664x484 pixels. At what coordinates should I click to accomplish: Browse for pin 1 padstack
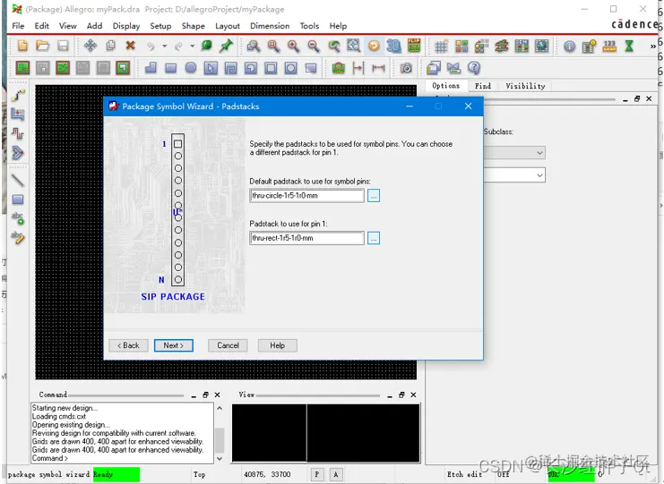pyautogui.click(x=373, y=238)
